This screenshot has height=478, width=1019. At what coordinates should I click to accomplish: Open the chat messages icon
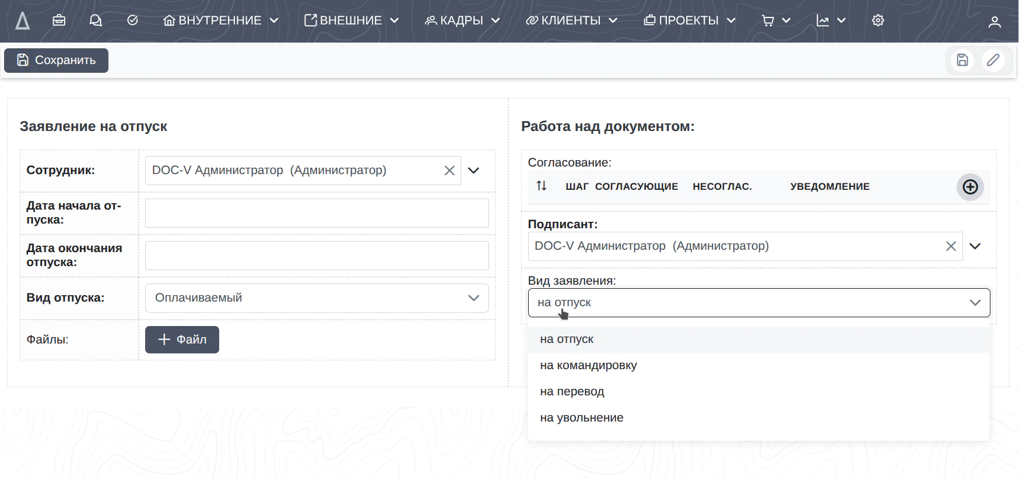pyautogui.click(x=96, y=20)
